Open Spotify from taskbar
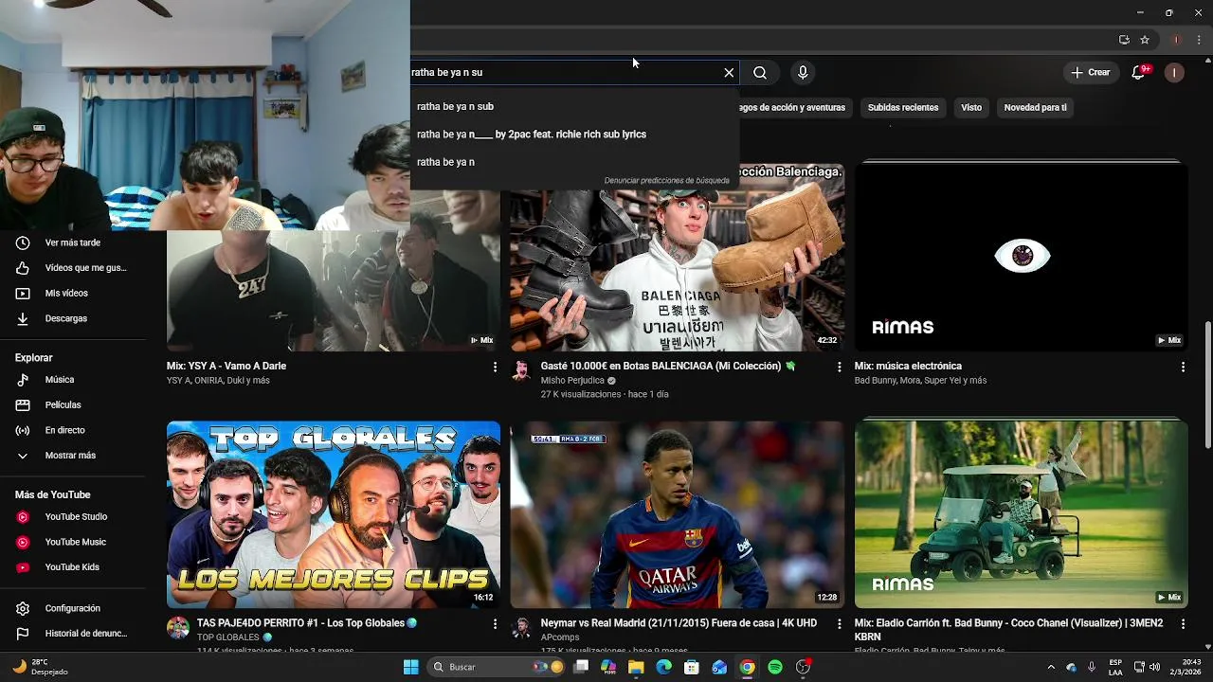 tap(775, 667)
